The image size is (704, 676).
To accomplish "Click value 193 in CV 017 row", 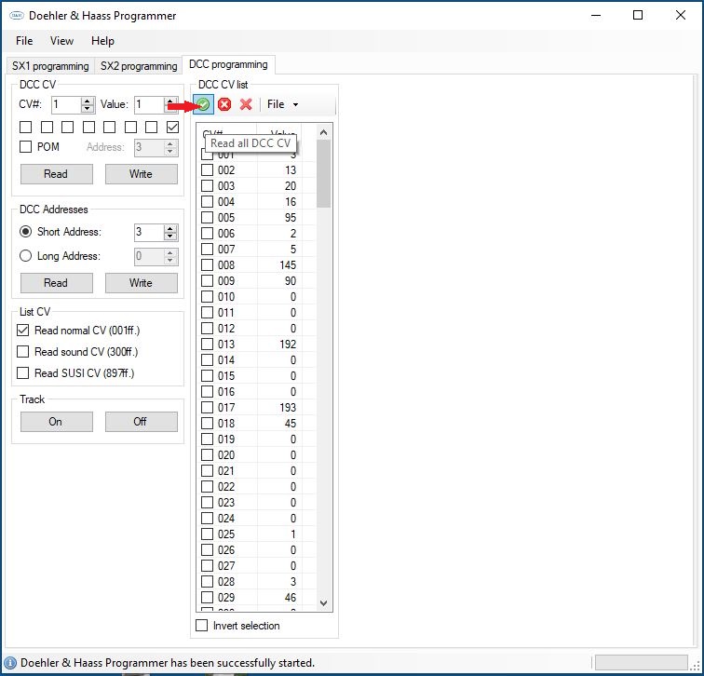I will pyautogui.click(x=288, y=408).
